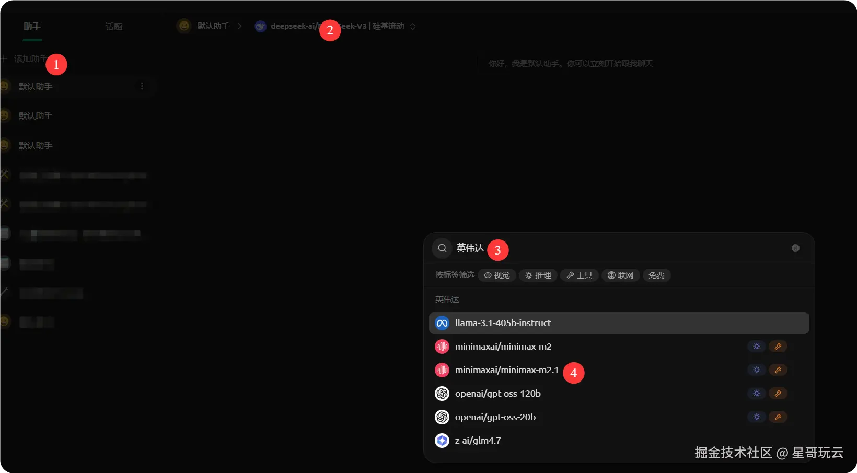Click the DeepSeek logo in the header
This screenshot has width=857, height=473.
pos(260,26)
